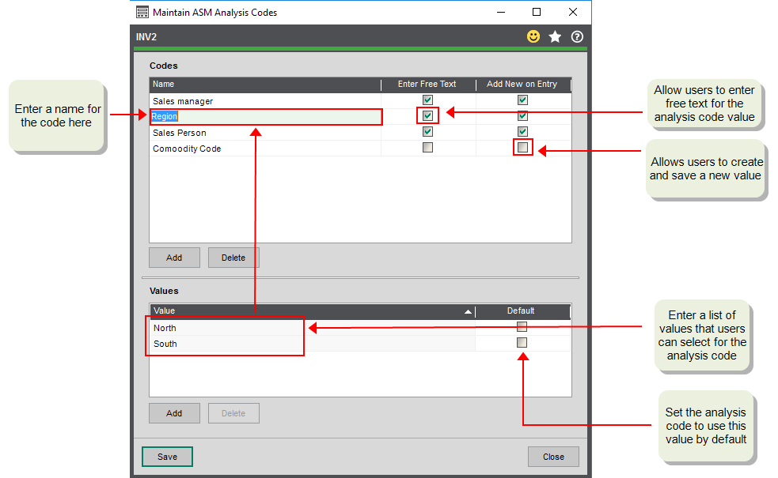The width and height of the screenshot is (778, 478).
Task: Add a new analysis code
Action: 174,257
